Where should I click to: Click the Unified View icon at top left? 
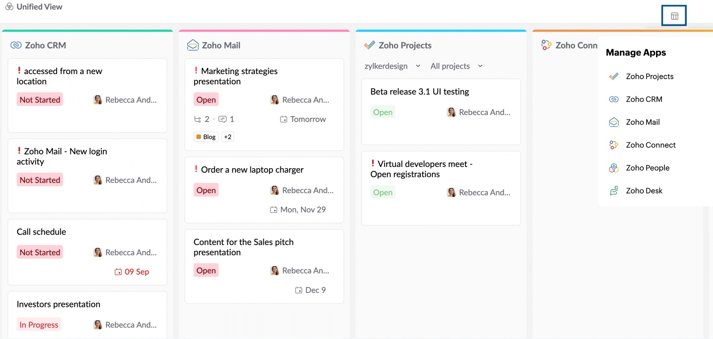pyautogui.click(x=9, y=7)
